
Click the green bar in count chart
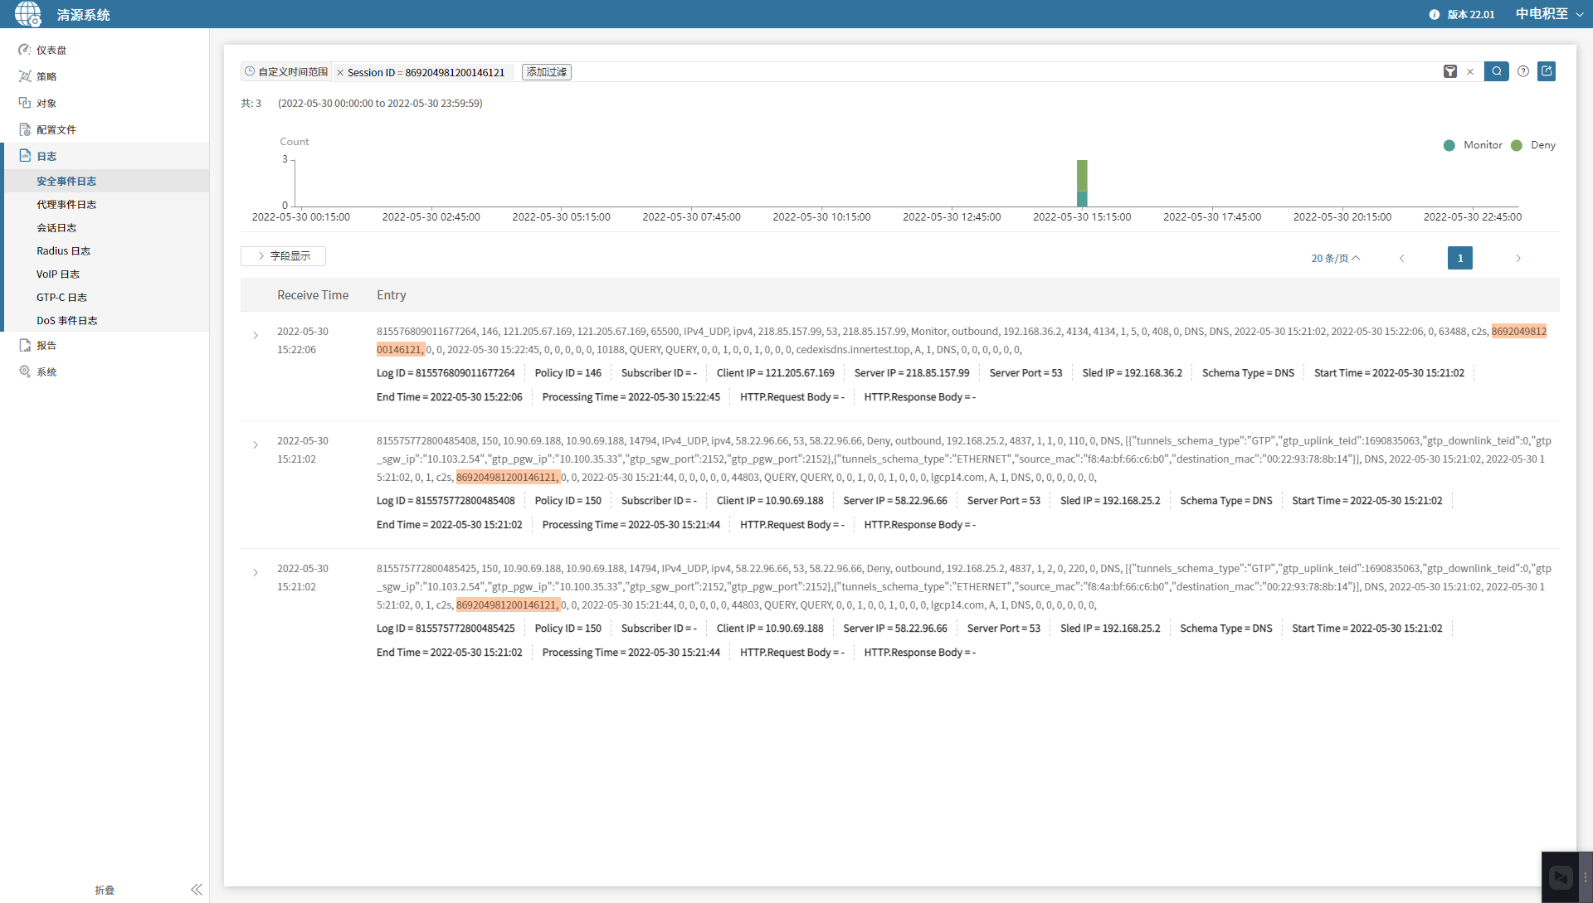click(1082, 176)
